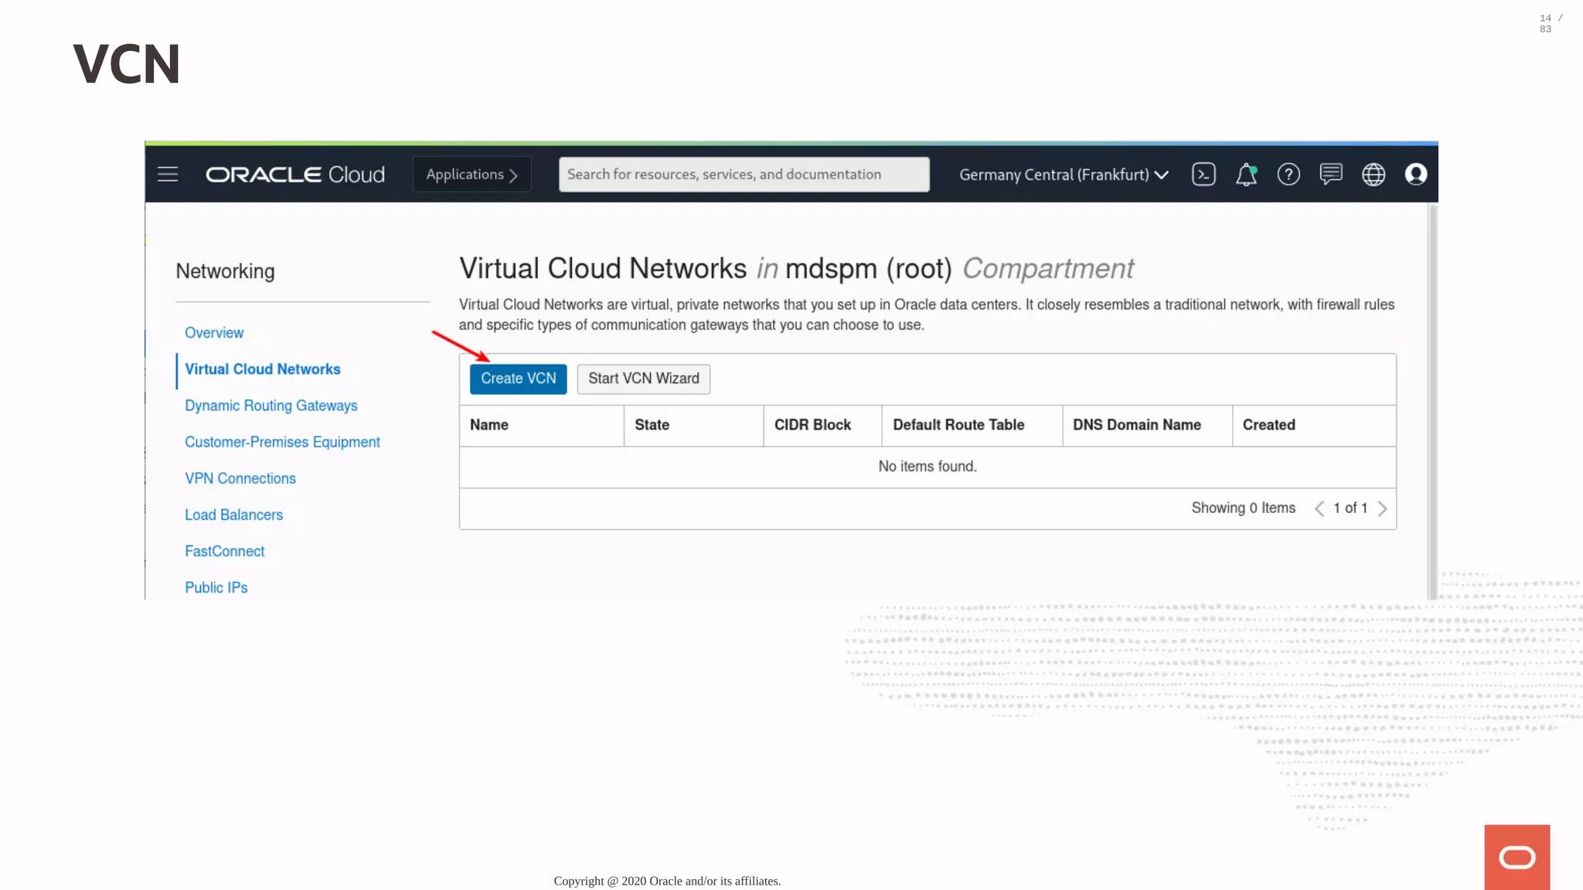Click the help question mark icon
The width and height of the screenshot is (1583, 890).
pos(1289,175)
